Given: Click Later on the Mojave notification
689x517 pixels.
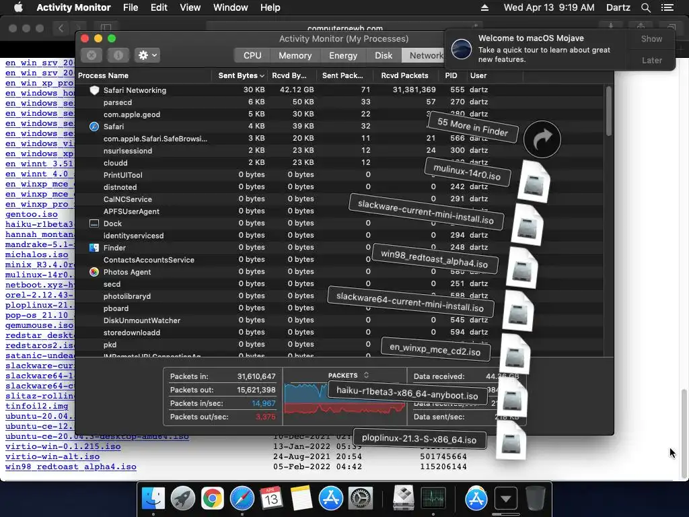Looking at the screenshot, I should [651, 60].
